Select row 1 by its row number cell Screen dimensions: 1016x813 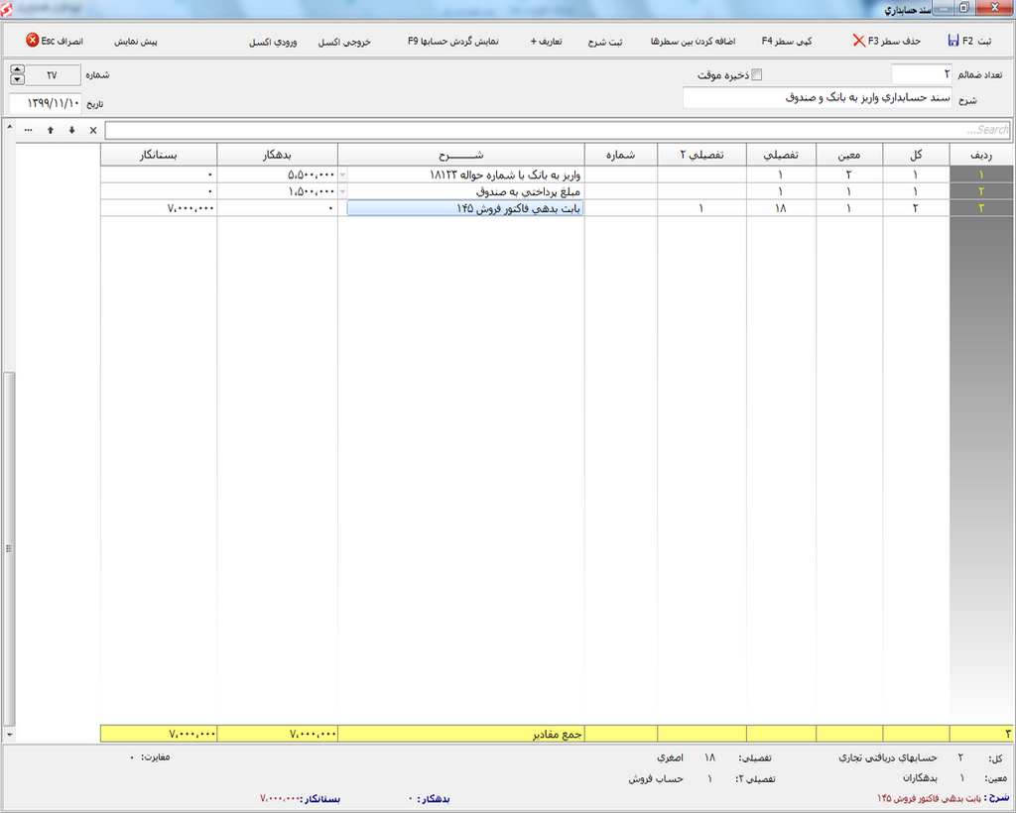(x=981, y=174)
